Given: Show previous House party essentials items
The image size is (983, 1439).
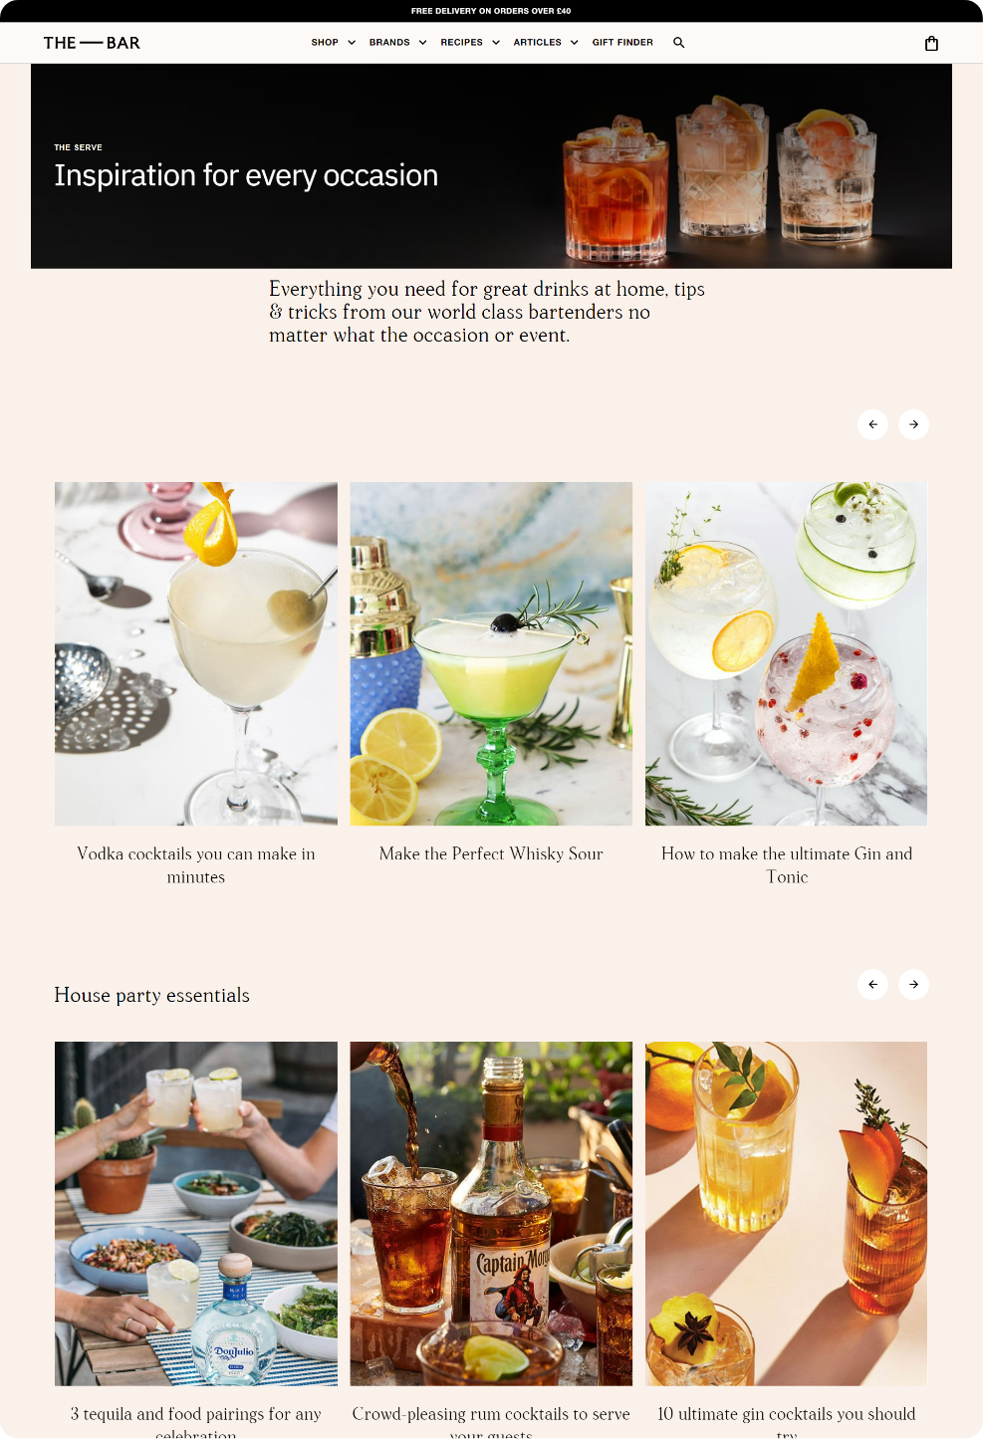Looking at the screenshot, I should [x=872, y=984].
